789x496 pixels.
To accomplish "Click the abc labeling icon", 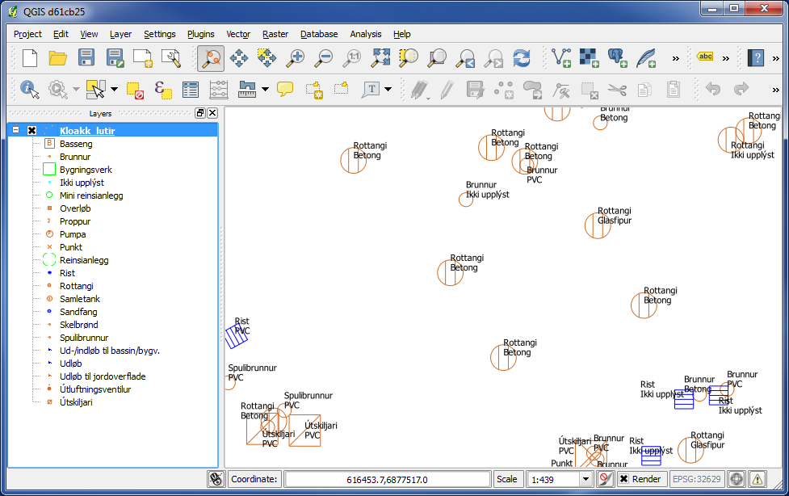I will (706, 57).
